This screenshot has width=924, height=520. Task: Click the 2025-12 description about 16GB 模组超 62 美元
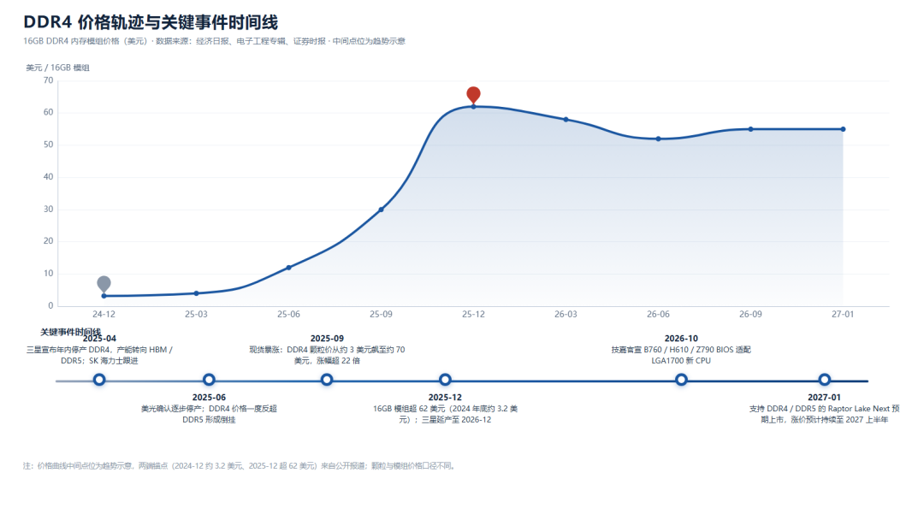pos(445,414)
